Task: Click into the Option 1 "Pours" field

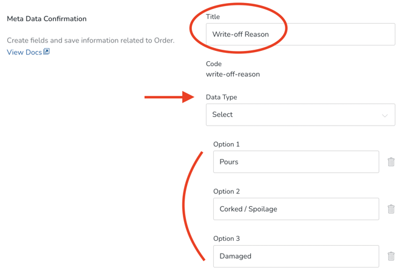Action: pyautogui.click(x=296, y=162)
